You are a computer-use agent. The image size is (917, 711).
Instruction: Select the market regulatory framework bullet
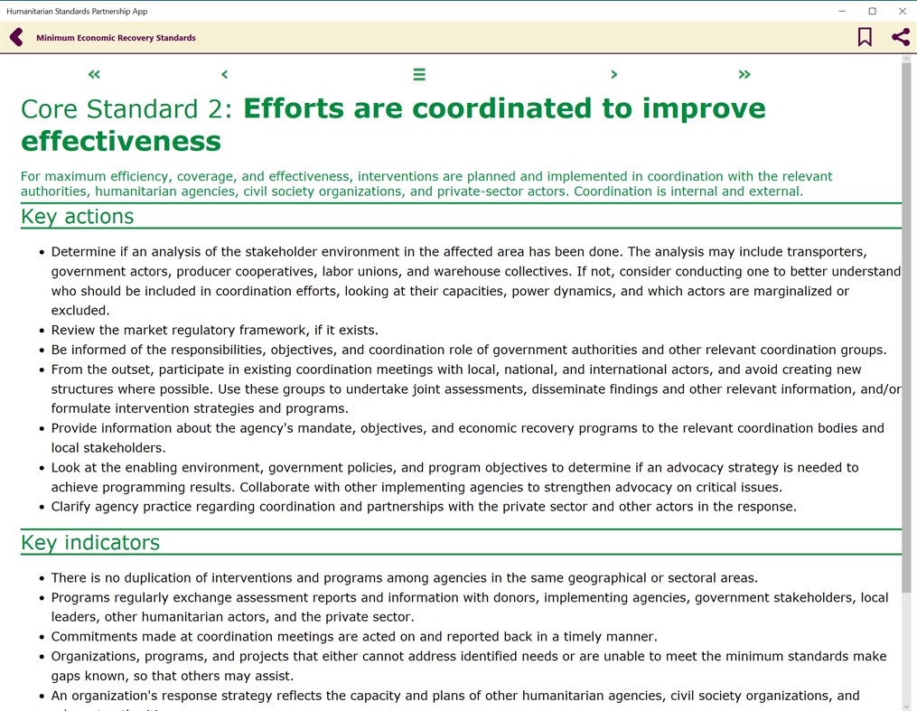coord(214,330)
